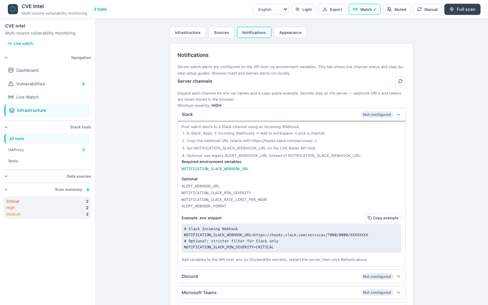The width and height of the screenshot is (488, 305).
Task: Click NOTIFICATION_SLACK_WEBHOOK_URL required variable
Action: tap(215, 169)
